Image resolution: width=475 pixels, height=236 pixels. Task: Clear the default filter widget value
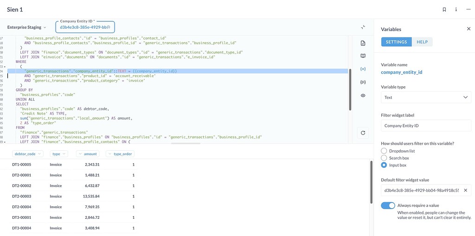(x=465, y=190)
